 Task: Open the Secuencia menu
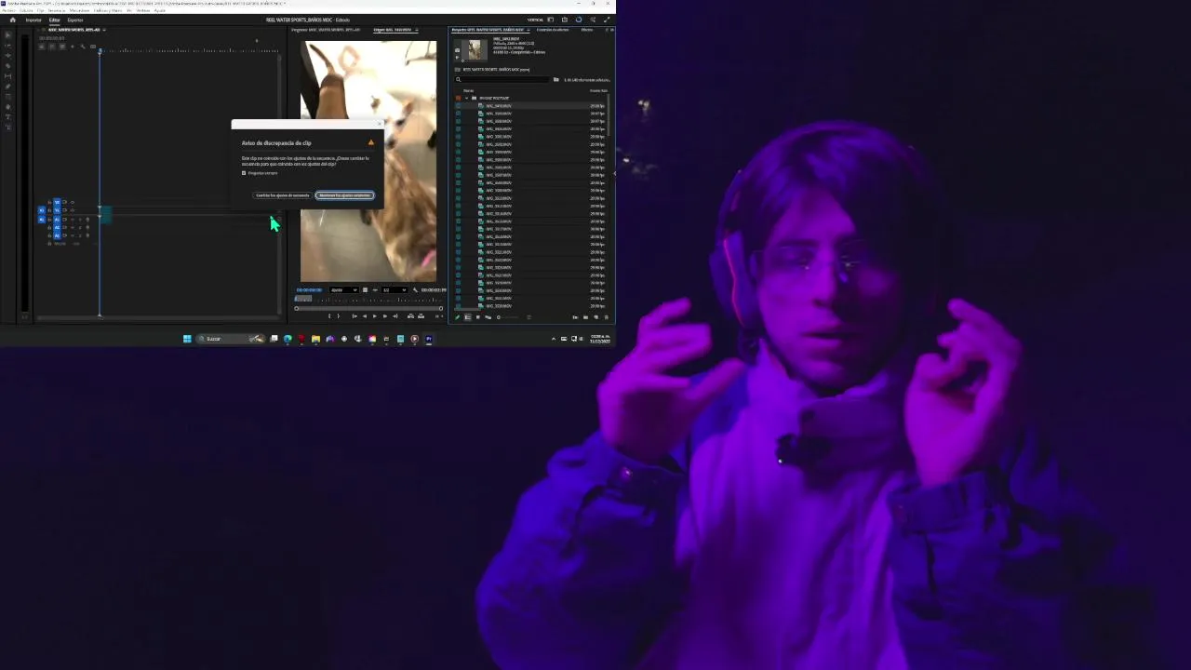[x=57, y=10]
